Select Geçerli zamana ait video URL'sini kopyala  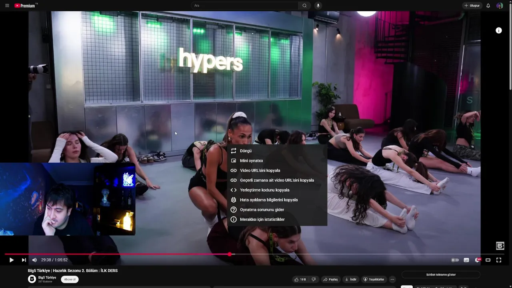pyautogui.click(x=277, y=180)
